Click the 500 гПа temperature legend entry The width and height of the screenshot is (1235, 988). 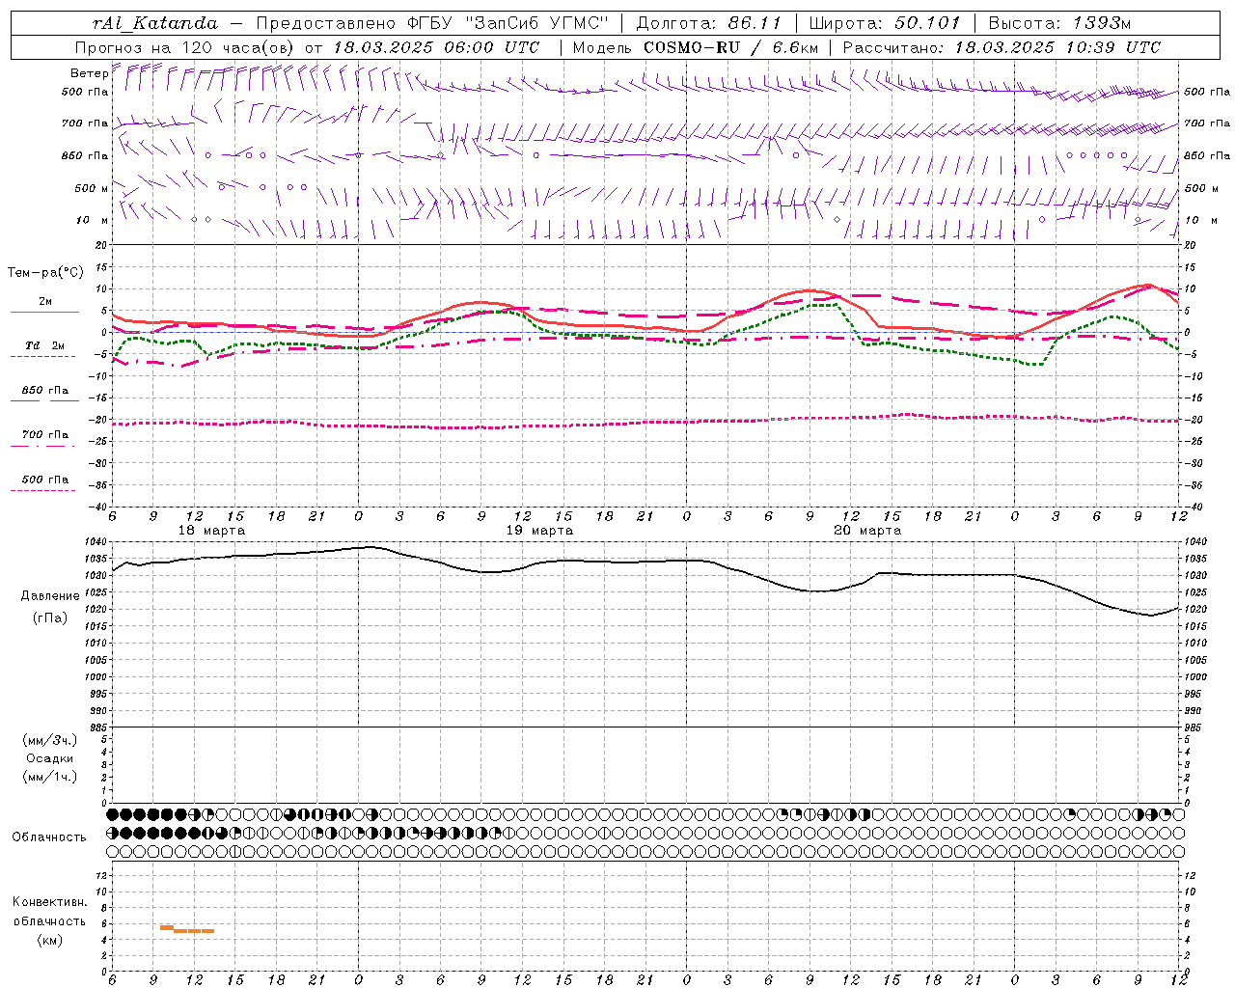(44, 480)
